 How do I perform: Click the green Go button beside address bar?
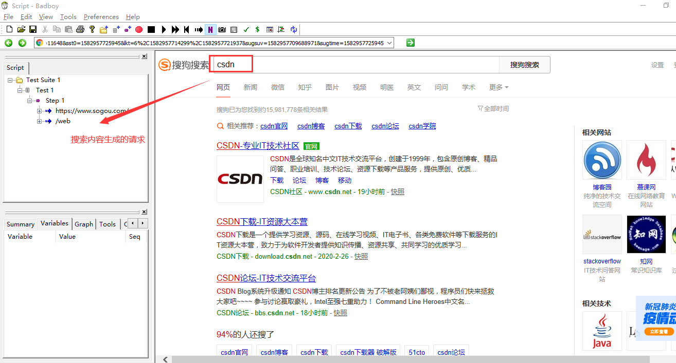click(410, 43)
